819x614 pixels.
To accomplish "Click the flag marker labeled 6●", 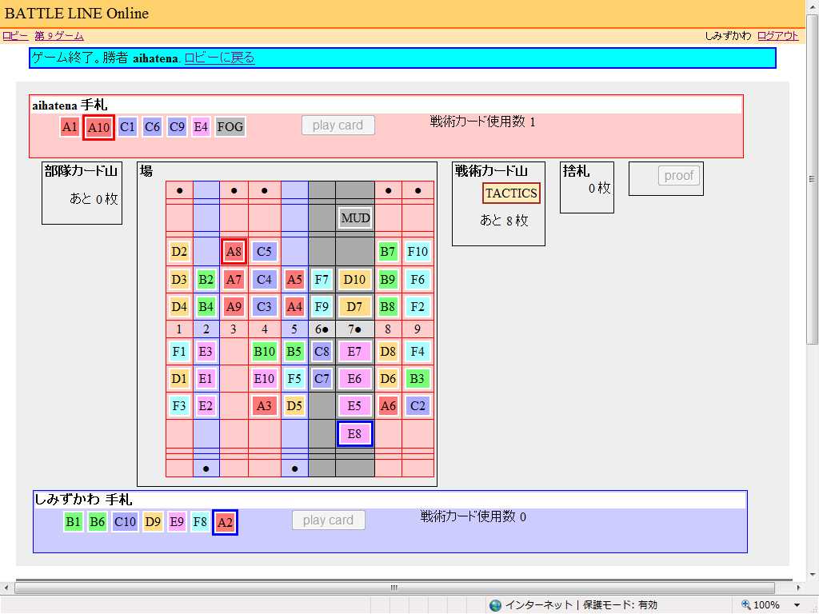I will tap(322, 329).
